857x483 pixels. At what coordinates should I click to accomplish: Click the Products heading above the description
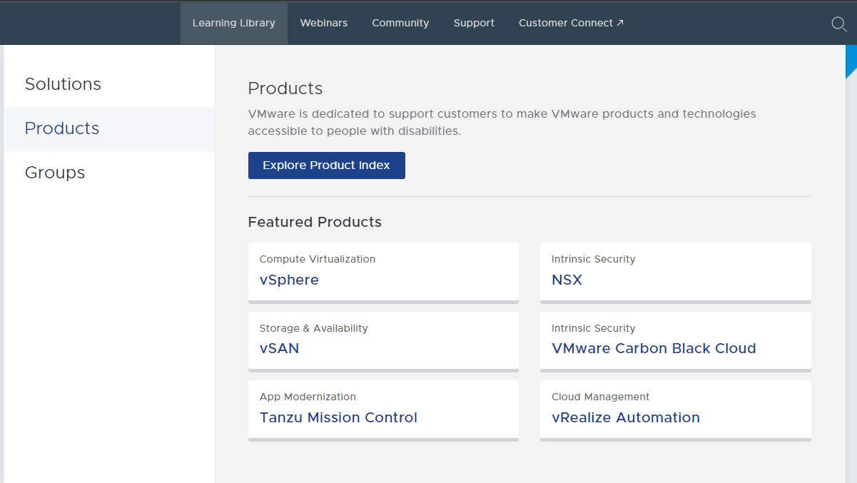pos(285,88)
